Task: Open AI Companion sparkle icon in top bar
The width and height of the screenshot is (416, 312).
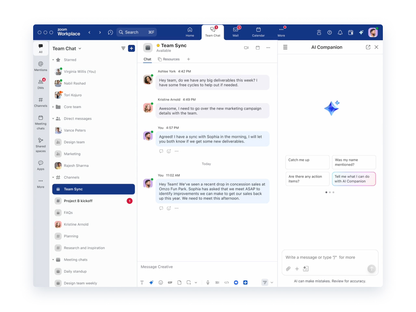Action: [x=361, y=32]
